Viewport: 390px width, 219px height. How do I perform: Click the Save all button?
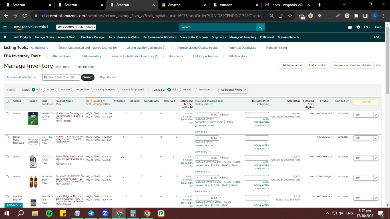366,102
